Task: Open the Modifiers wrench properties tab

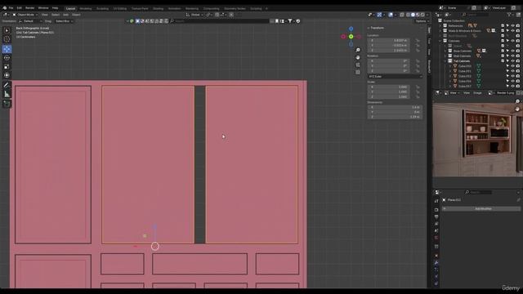Action: pyautogui.click(x=436, y=263)
